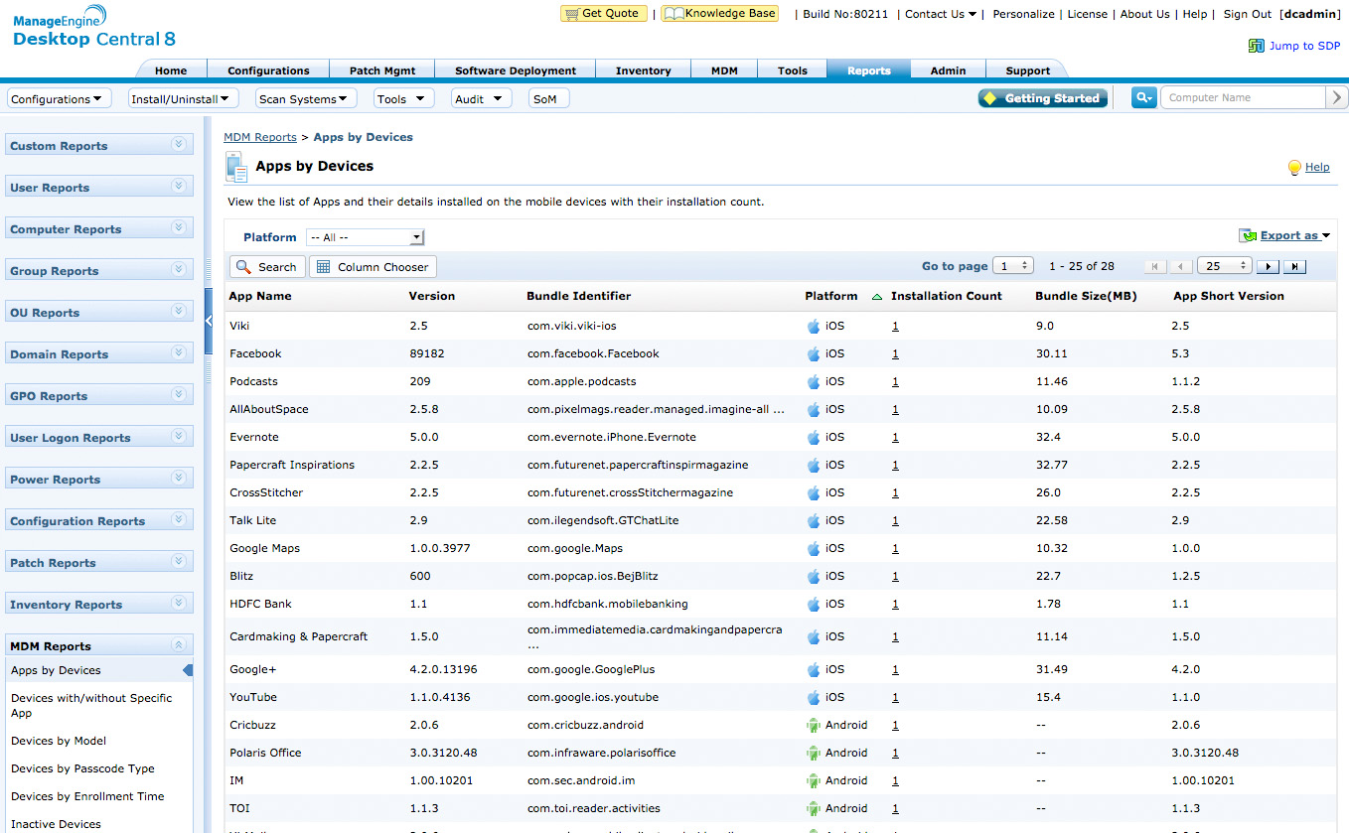Open the MDM Reports breadcrumb link
The image size is (1349, 833).
coord(259,137)
